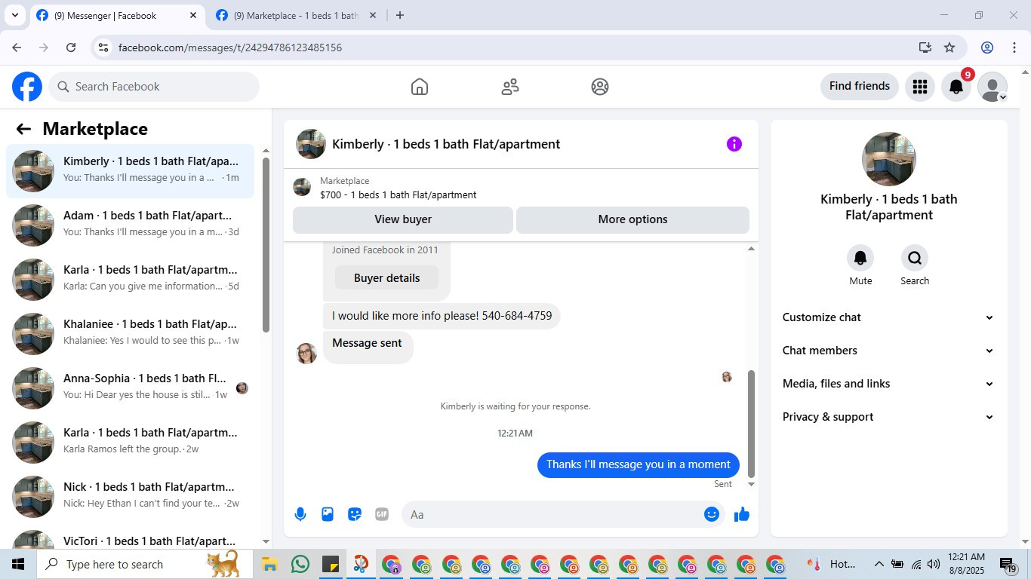Viewport: 1031px width, 579px height.
Task: Click the Buyer details button
Action: tap(386, 278)
